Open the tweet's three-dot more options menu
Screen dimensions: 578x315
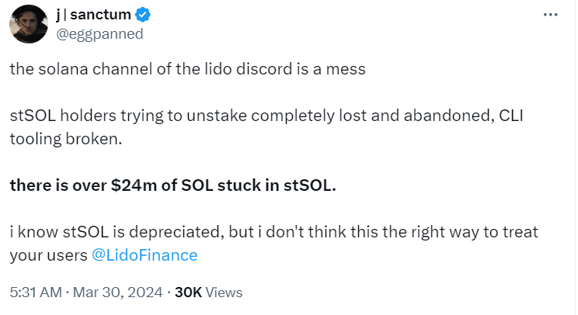coord(550,15)
